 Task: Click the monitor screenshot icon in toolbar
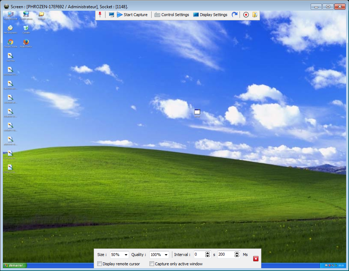112,15
